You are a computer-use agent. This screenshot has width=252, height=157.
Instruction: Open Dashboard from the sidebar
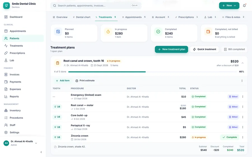[23, 17]
